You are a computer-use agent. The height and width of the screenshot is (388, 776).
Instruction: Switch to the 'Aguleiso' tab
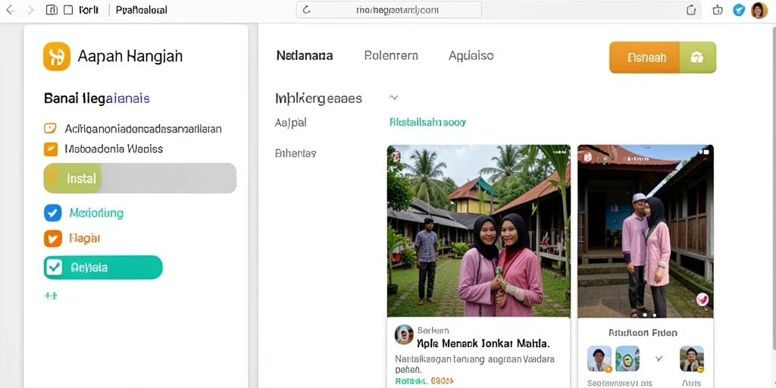(471, 55)
